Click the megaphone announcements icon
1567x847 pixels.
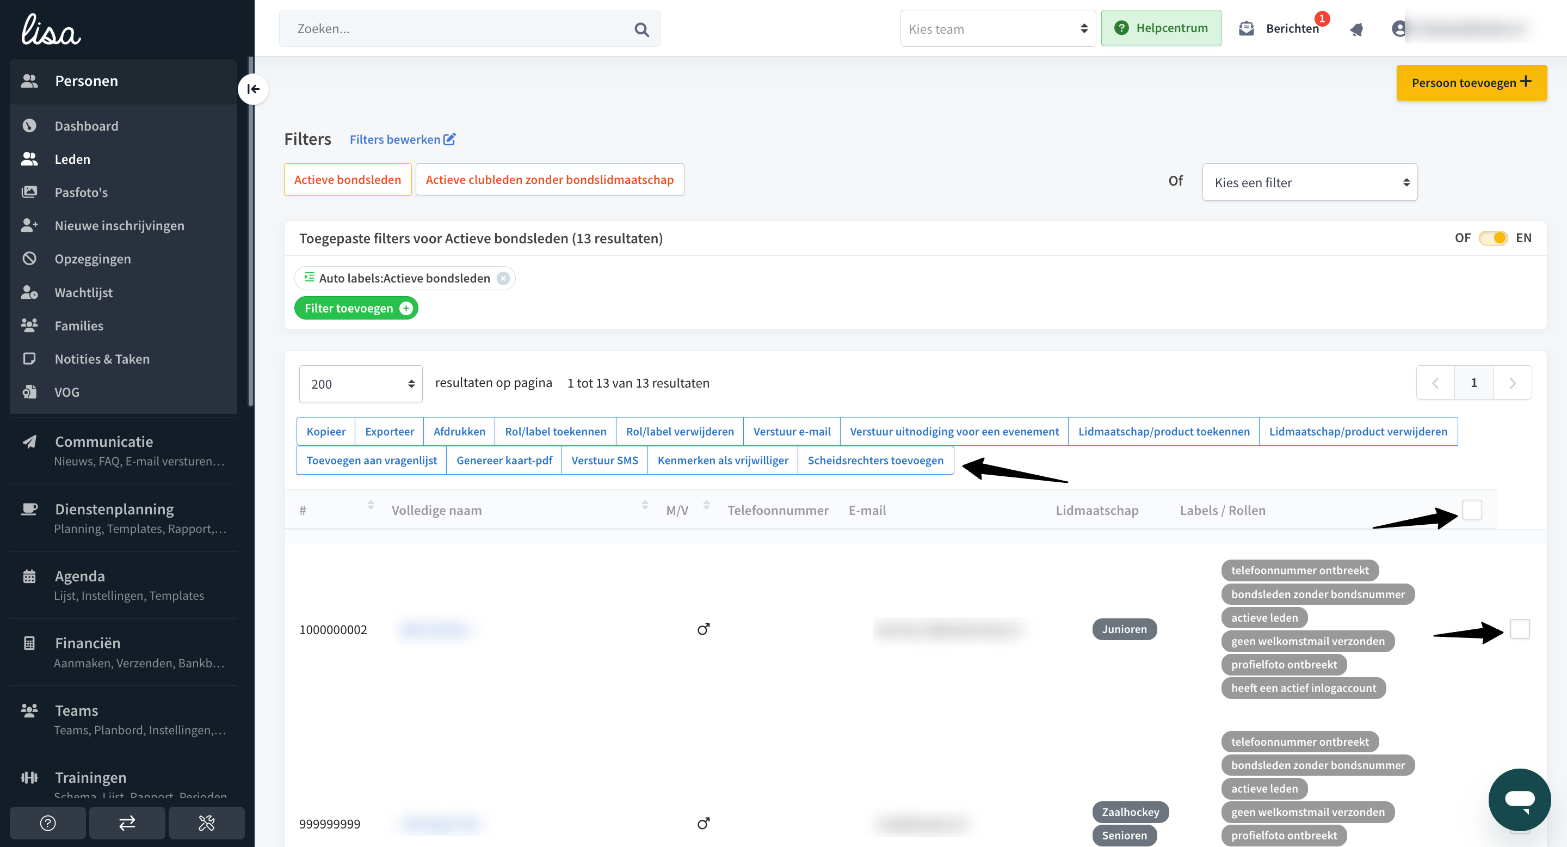1356,29
